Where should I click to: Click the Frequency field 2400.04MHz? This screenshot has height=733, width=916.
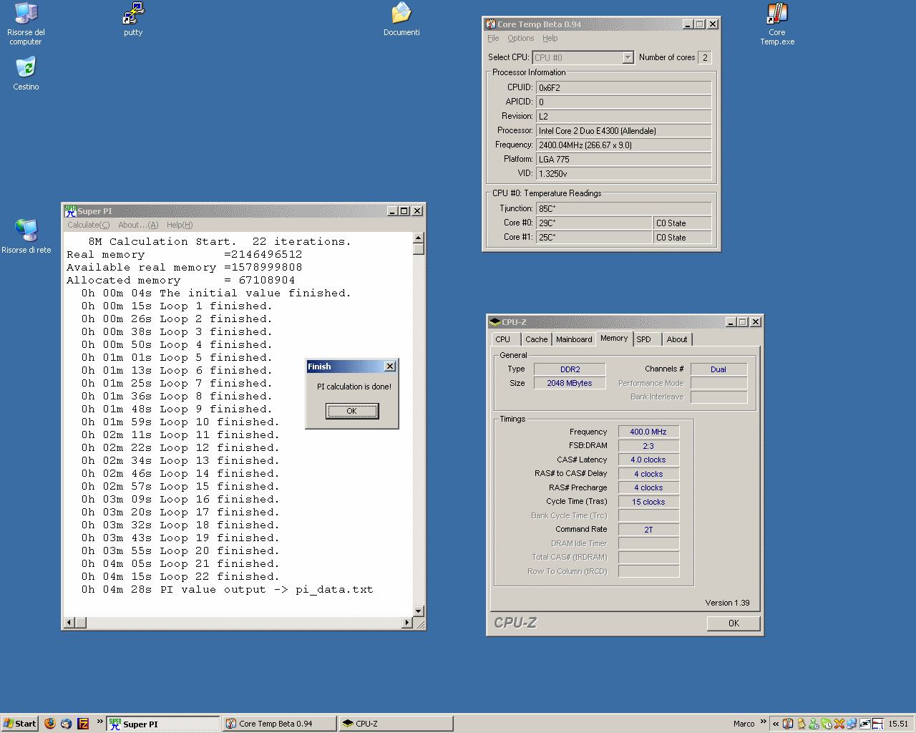point(624,145)
